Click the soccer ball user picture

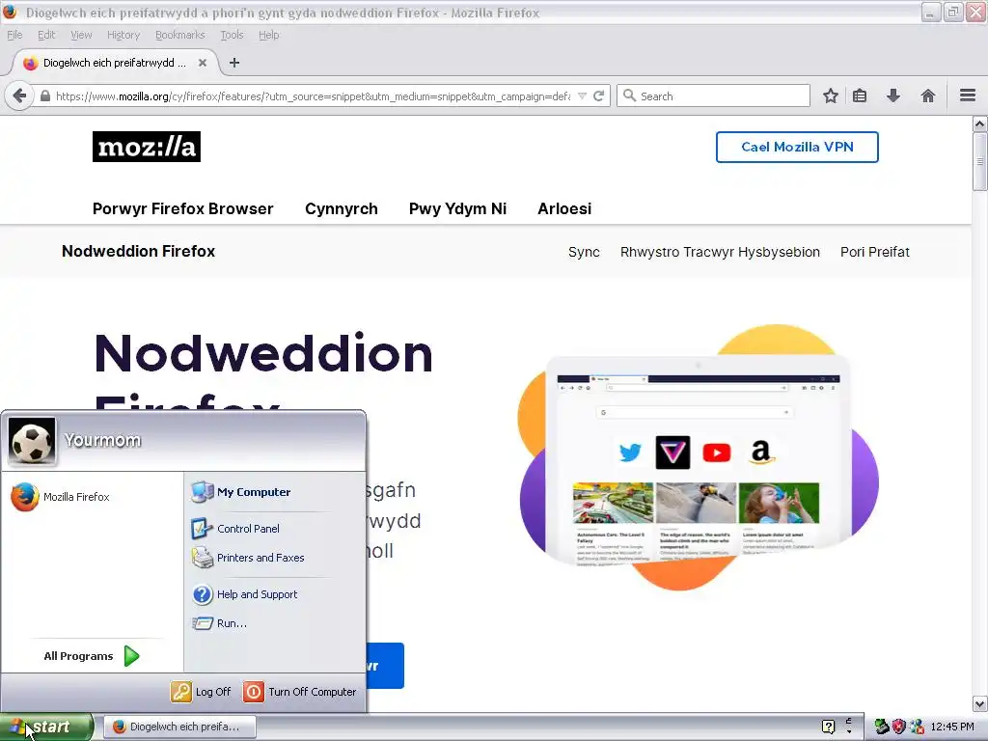(32, 441)
